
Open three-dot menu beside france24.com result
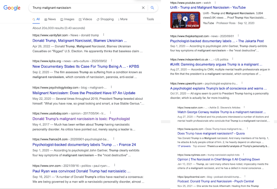(x=114, y=139)
